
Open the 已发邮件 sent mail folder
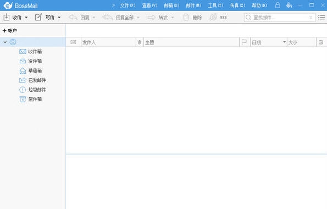[32, 80]
